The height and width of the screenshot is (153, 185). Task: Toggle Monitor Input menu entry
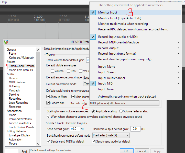pyautogui.click(x=135, y=13)
